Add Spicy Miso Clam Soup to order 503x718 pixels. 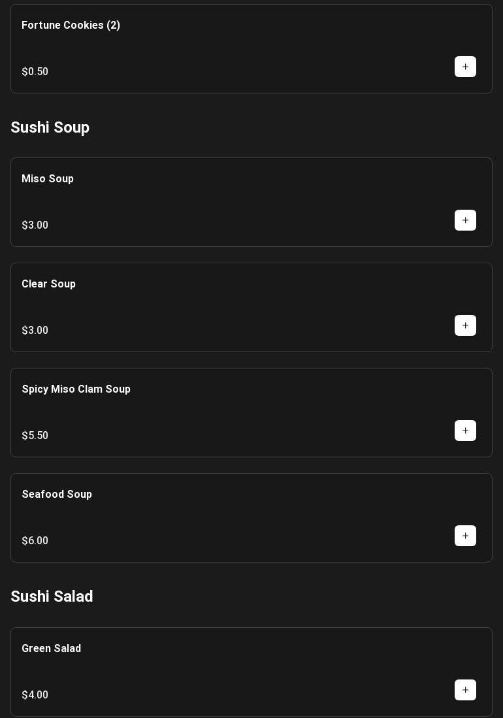465,431
